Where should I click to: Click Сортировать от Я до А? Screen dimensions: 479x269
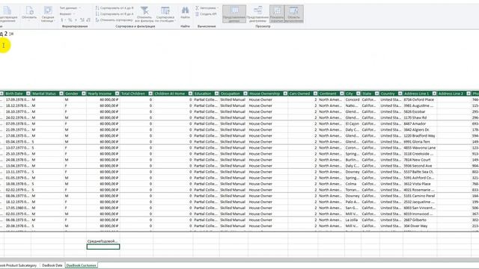[115, 14]
